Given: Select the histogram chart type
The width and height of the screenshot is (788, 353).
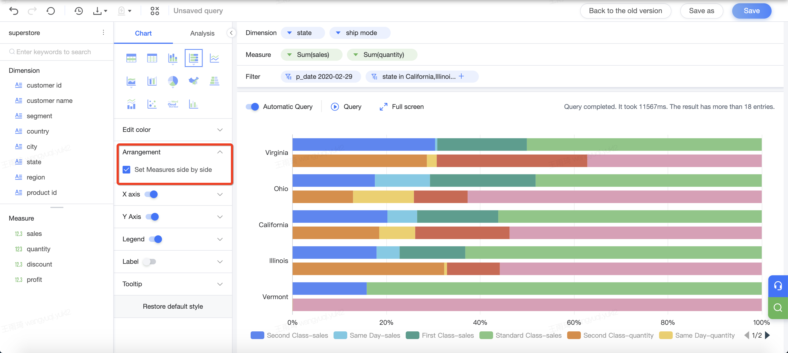Looking at the screenshot, I should click(x=194, y=104).
